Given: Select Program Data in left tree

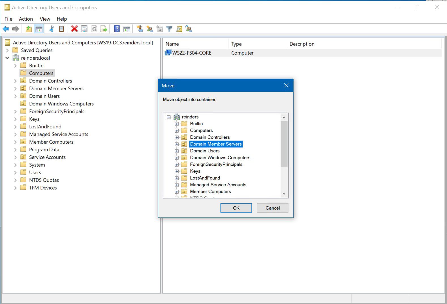Looking at the screenshot, I should tap(44, 150).
